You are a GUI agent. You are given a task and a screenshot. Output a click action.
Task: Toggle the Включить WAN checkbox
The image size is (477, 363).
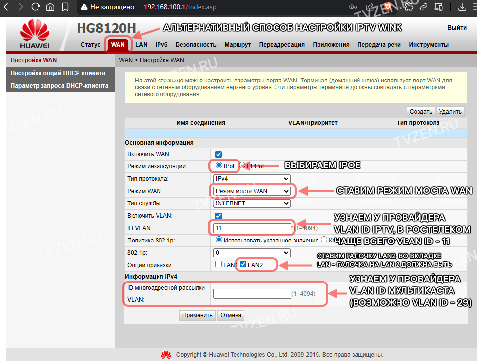pyautogui.click(x=218, y=154)
